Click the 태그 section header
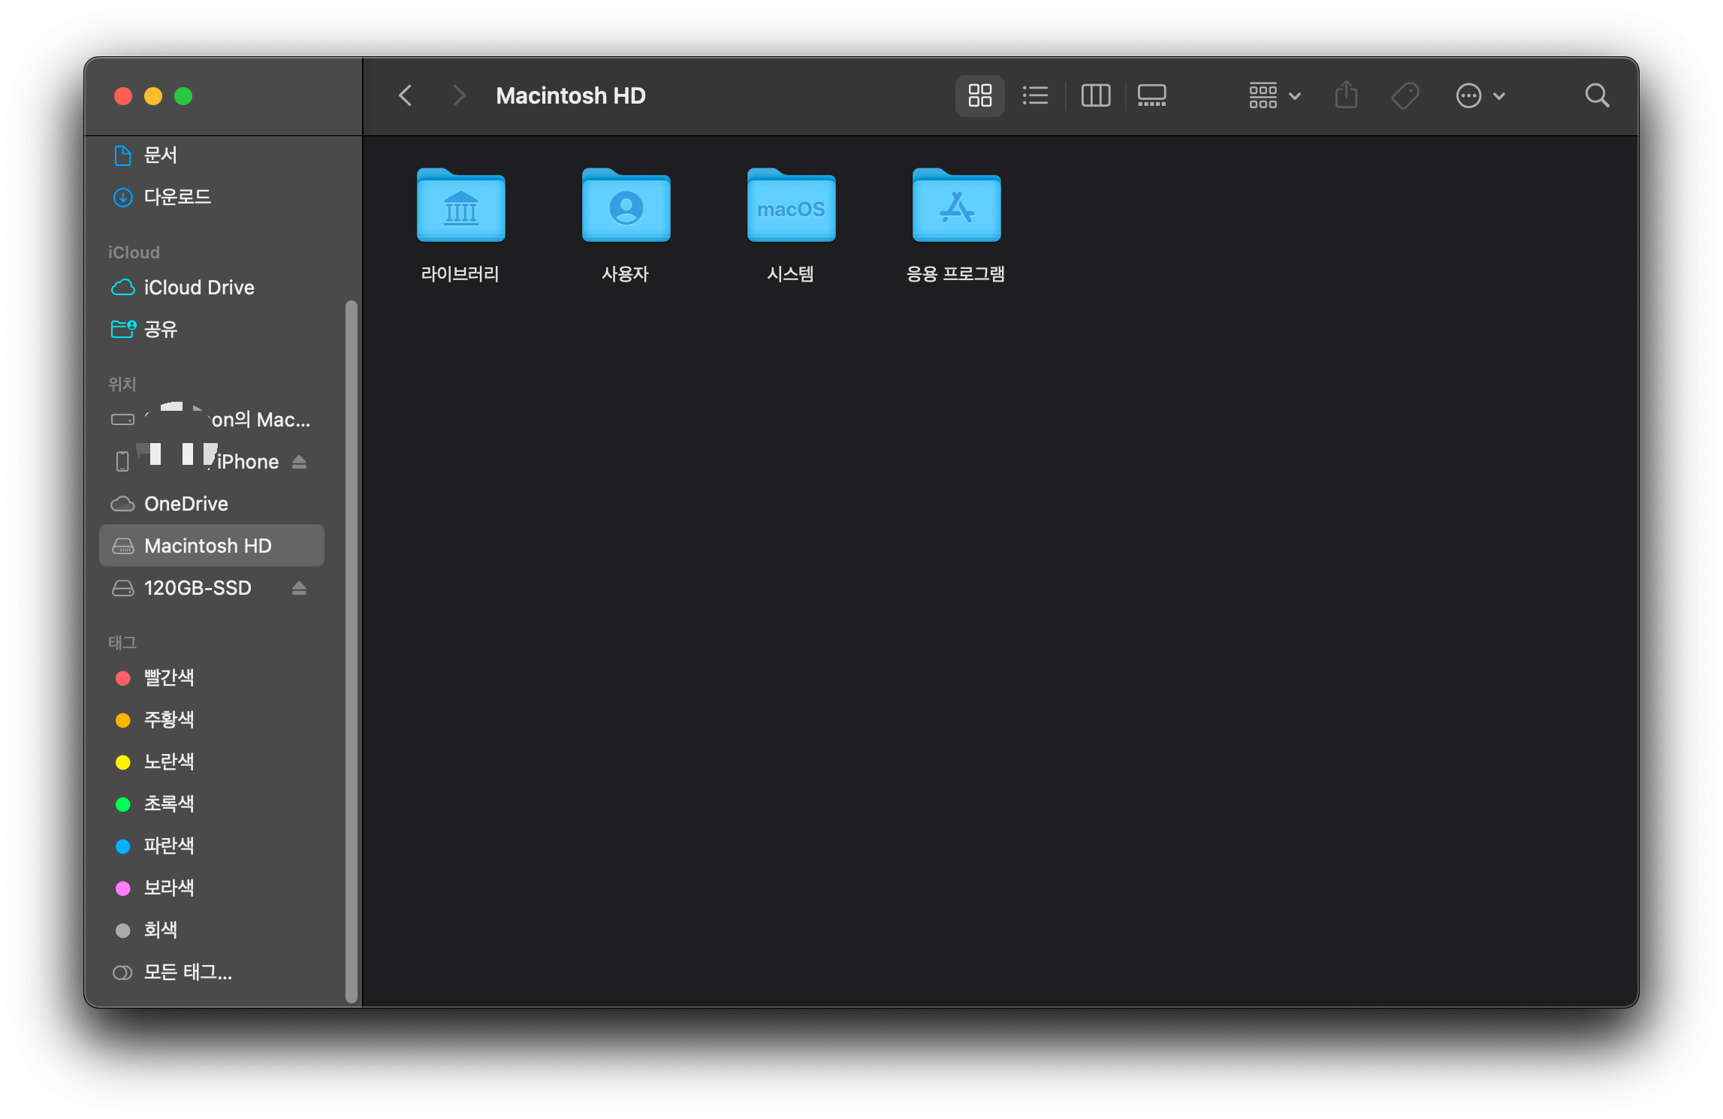The image size is (1723, 1119). click(x=122, y=643)
